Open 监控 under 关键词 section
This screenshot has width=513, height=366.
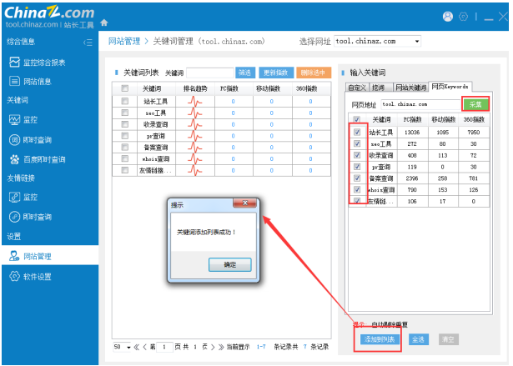(23, 120)
